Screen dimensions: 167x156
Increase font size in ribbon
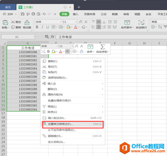click(x=81, y=22)
